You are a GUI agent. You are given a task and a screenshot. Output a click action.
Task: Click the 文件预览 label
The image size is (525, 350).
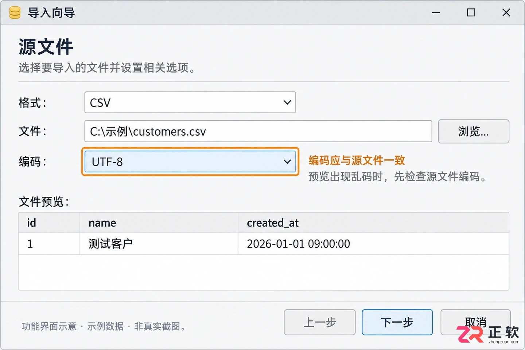pyautogui.click(x=44, y=202)
